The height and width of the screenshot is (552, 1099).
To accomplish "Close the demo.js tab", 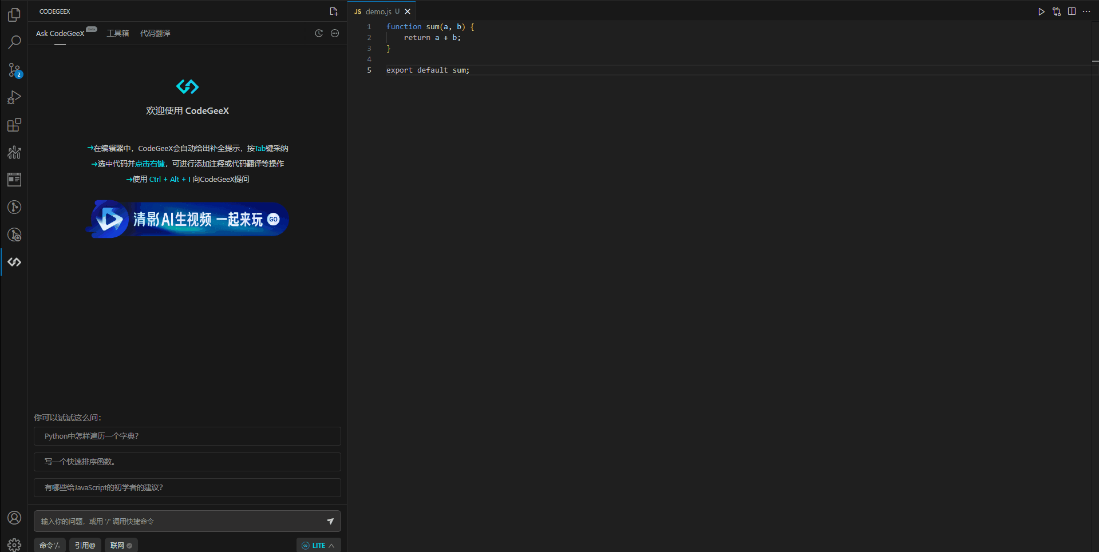I will 408,11.
